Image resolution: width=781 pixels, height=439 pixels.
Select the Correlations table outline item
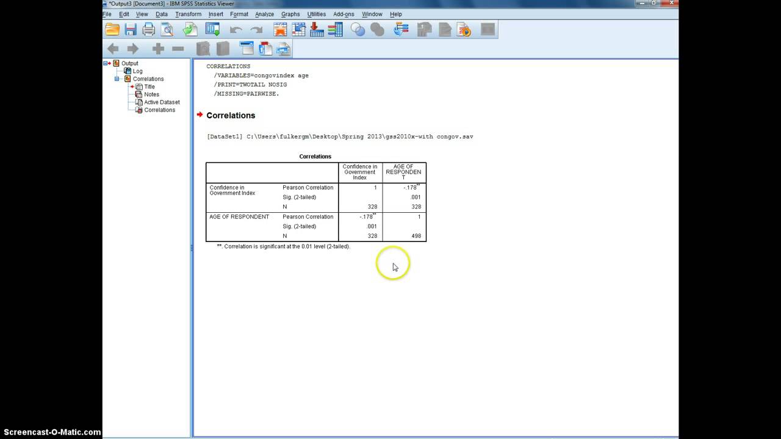160,110
